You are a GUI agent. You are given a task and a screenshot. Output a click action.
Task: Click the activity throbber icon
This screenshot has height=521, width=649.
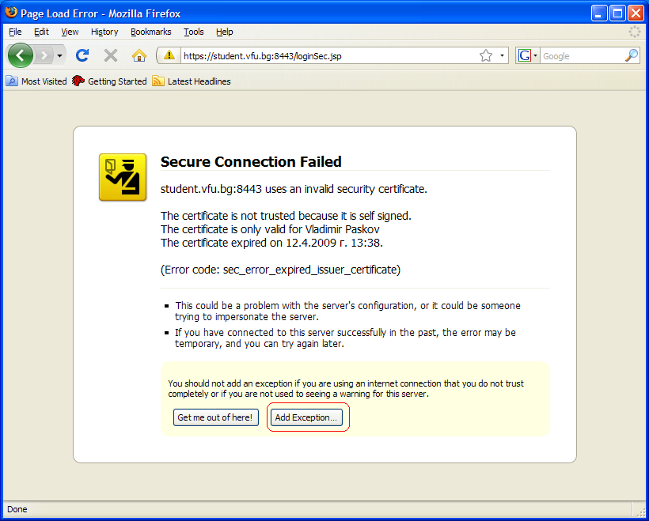635,32
